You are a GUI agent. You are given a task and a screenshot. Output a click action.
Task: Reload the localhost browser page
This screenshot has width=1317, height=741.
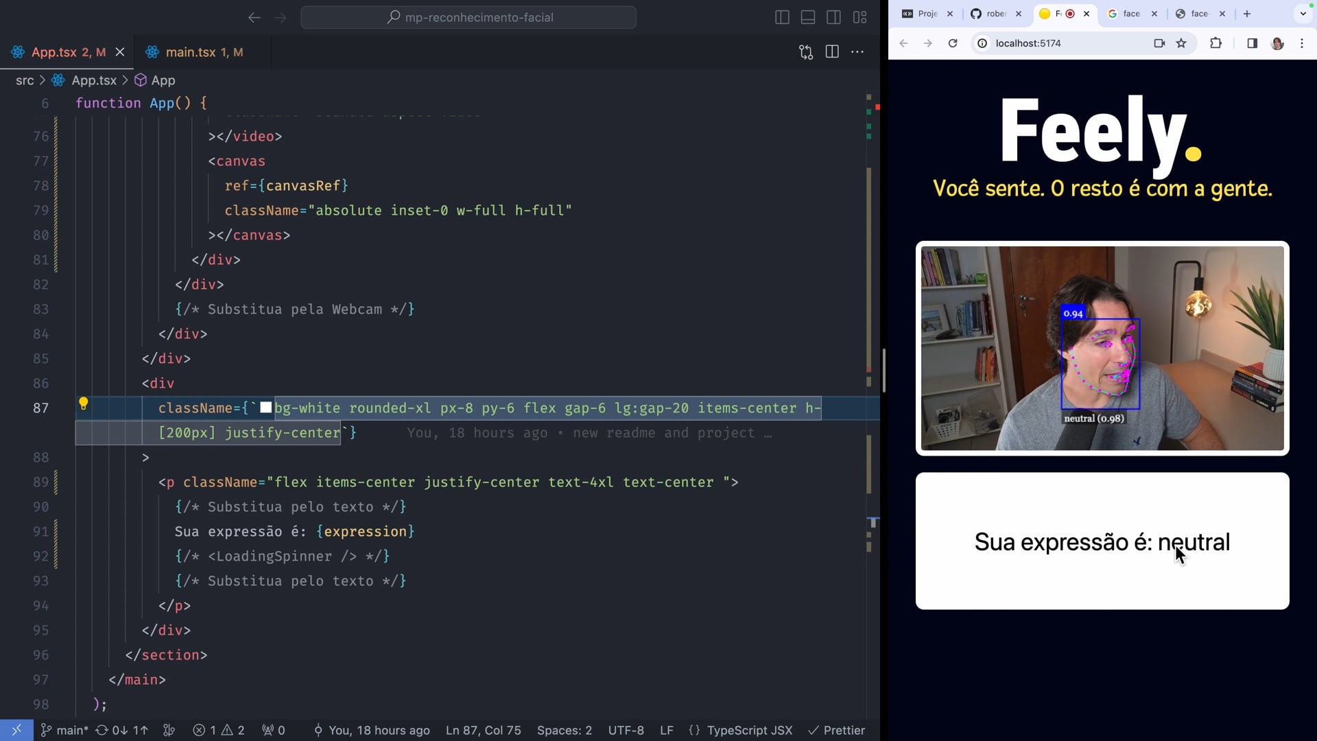(953, 43)
